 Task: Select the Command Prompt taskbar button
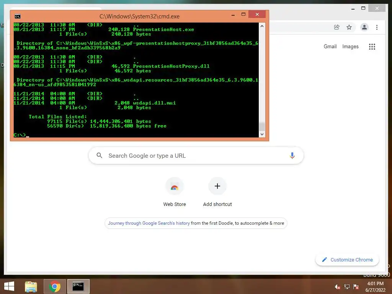(78, 286)
